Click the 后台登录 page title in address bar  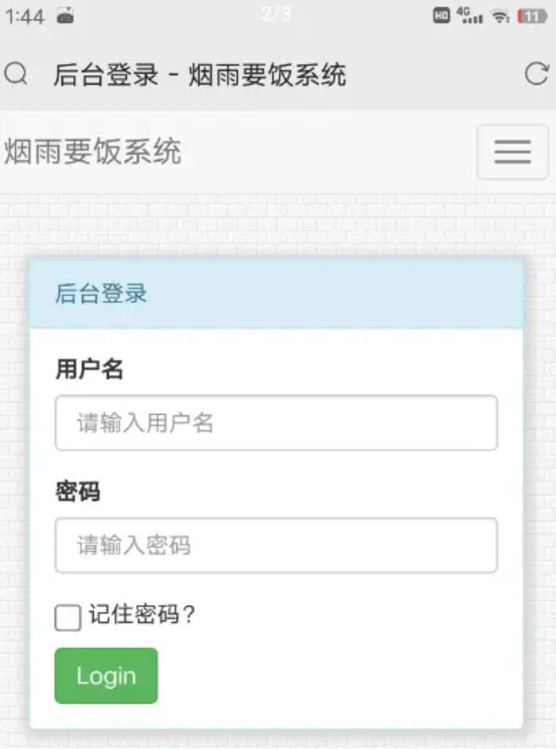(199, 75)
